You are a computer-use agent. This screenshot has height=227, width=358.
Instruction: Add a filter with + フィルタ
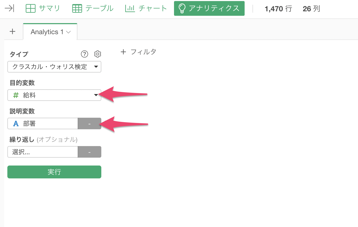point(138,52)
